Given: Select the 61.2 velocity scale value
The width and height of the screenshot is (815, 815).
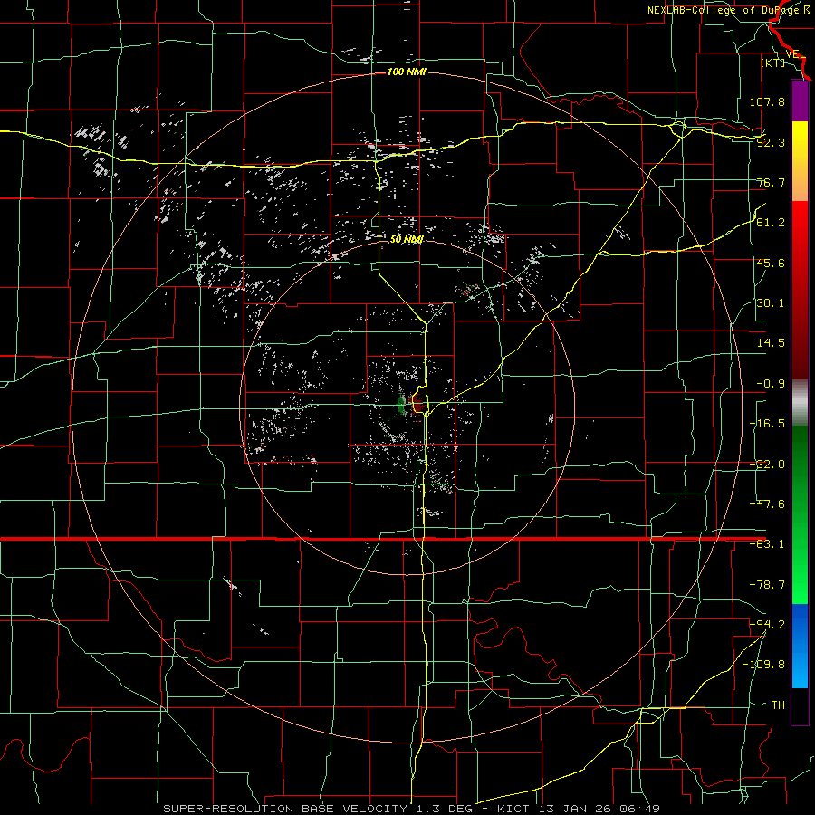Looking at the screenshot, I should point(771,223).
